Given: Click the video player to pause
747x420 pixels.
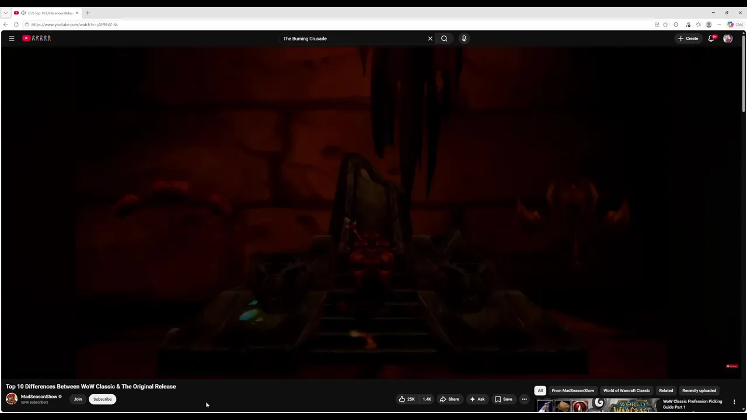Looking at the screenshot, I should 371,213.
